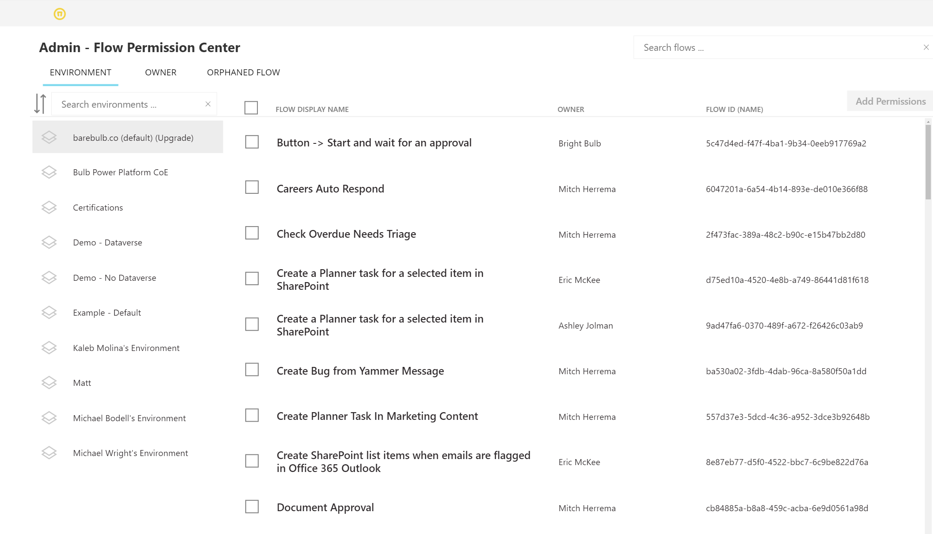
Task: Clear the Search environments box using the X
Action: click(207, 103)
